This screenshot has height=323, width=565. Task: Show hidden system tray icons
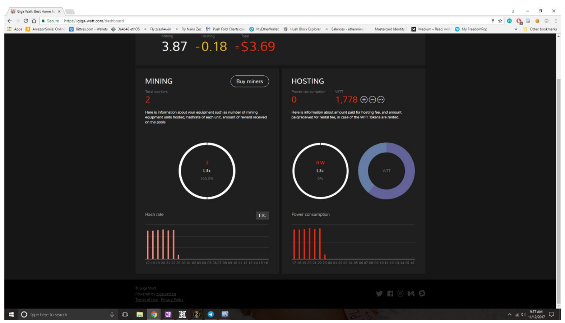point(510,315)
